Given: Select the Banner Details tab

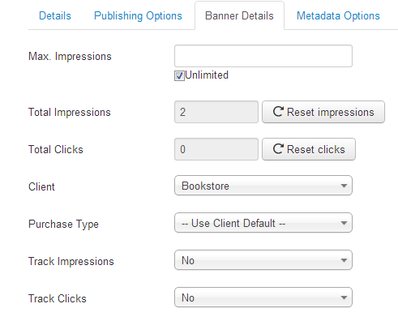Looking at the screenshot, I should [239, 15].
